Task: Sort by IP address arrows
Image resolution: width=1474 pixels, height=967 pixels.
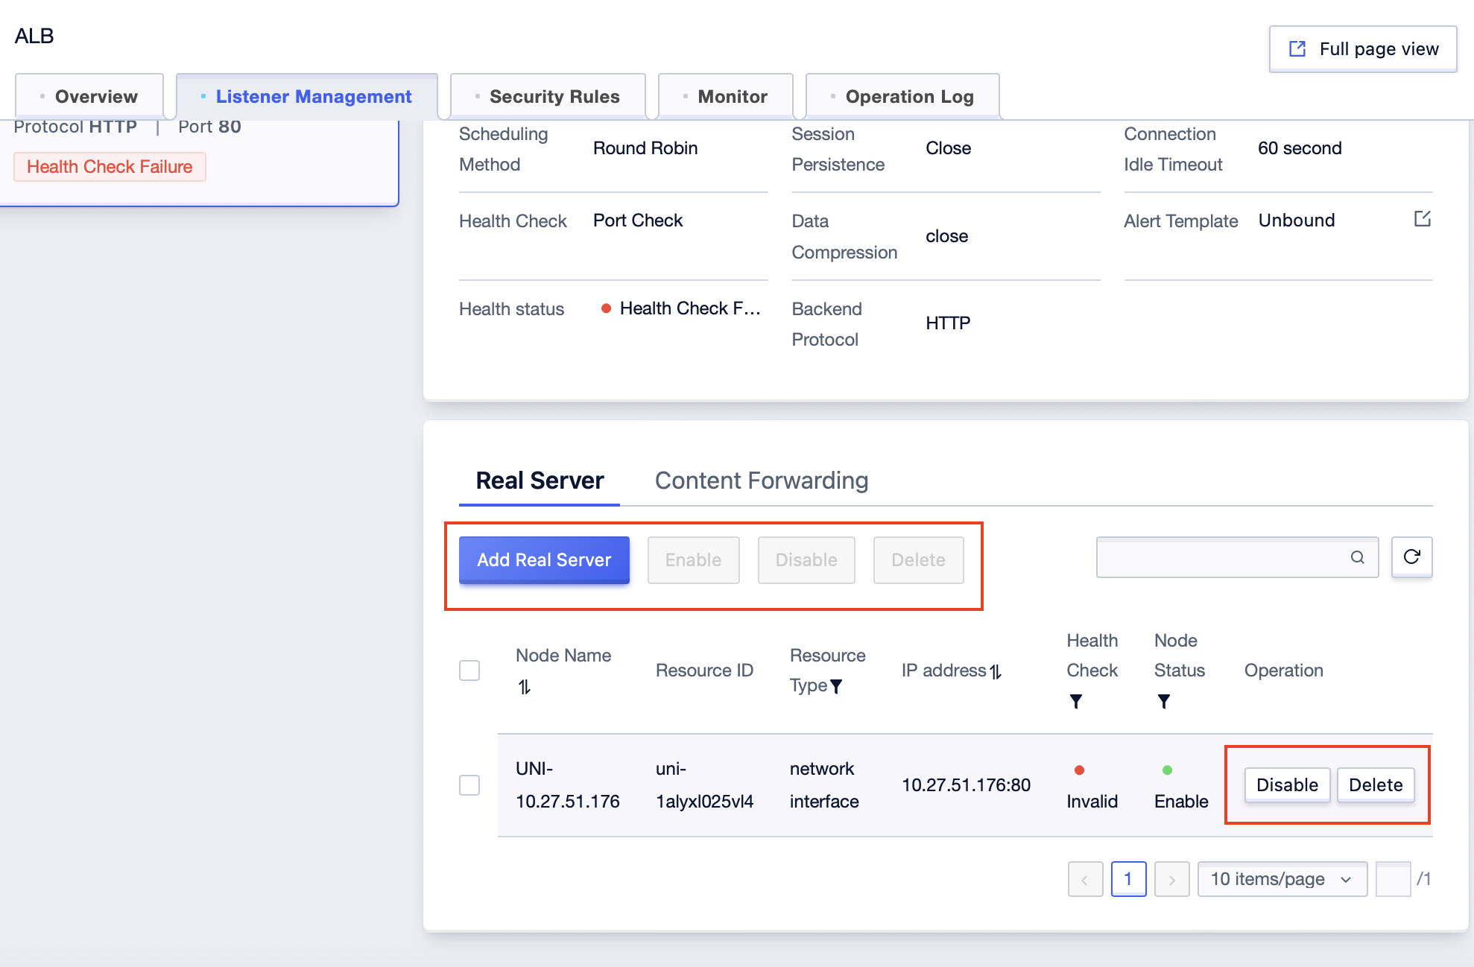Action: (996, 671)
